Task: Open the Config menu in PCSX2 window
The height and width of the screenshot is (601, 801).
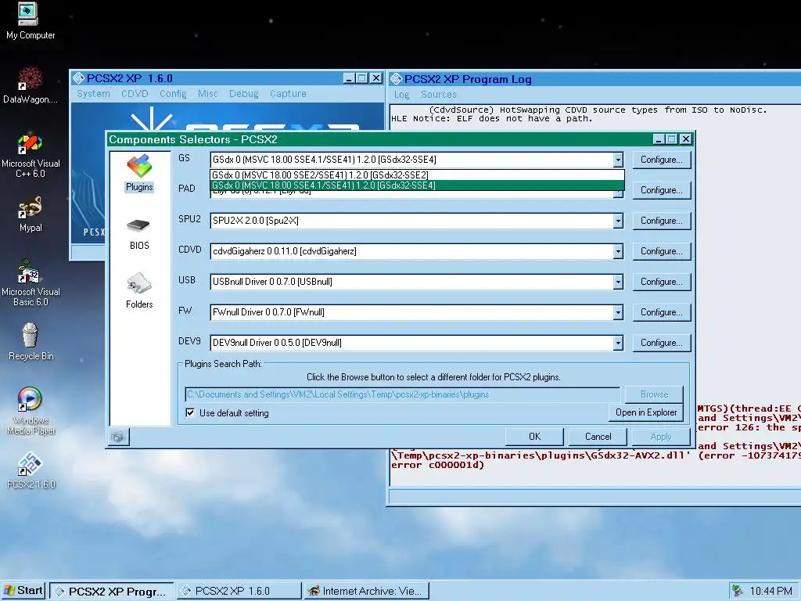Action: click(x=173, y=94)
